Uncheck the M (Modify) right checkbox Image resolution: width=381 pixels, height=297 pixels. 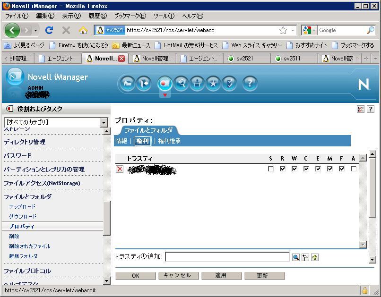(x=330, y=169)
